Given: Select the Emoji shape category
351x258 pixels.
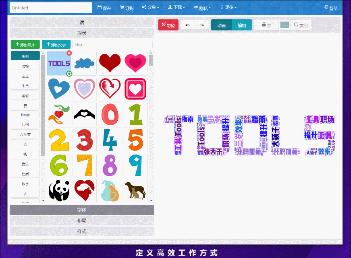Looking at the screenshot, I should [x=25, y=115].
